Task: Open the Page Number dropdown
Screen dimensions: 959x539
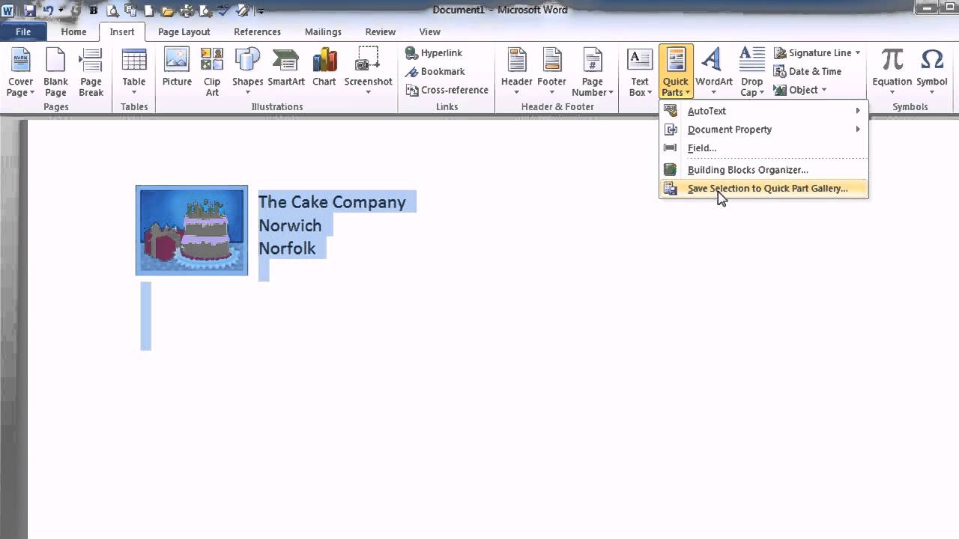Action: (x=592, y=72)
